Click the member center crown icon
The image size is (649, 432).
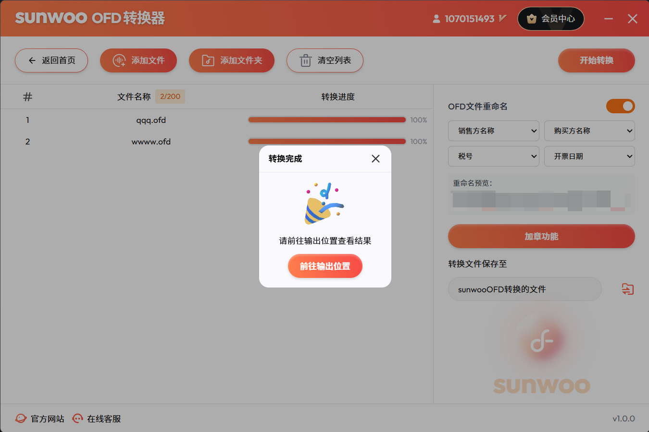pos(532,19)
